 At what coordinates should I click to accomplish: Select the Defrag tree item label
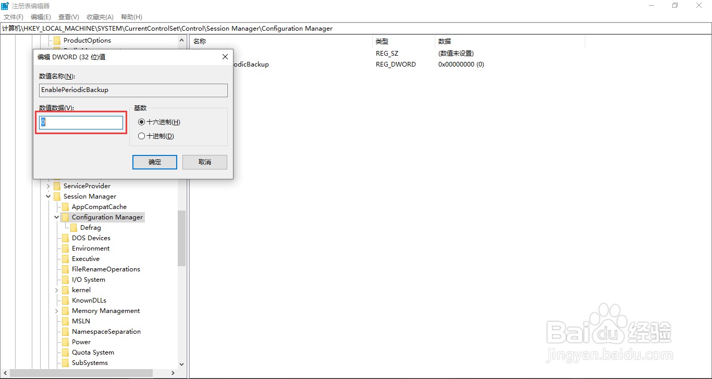(x=91, y=228)
